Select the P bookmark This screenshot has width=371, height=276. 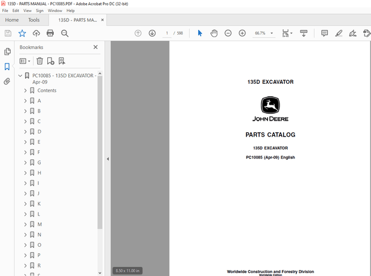(39, 255)
